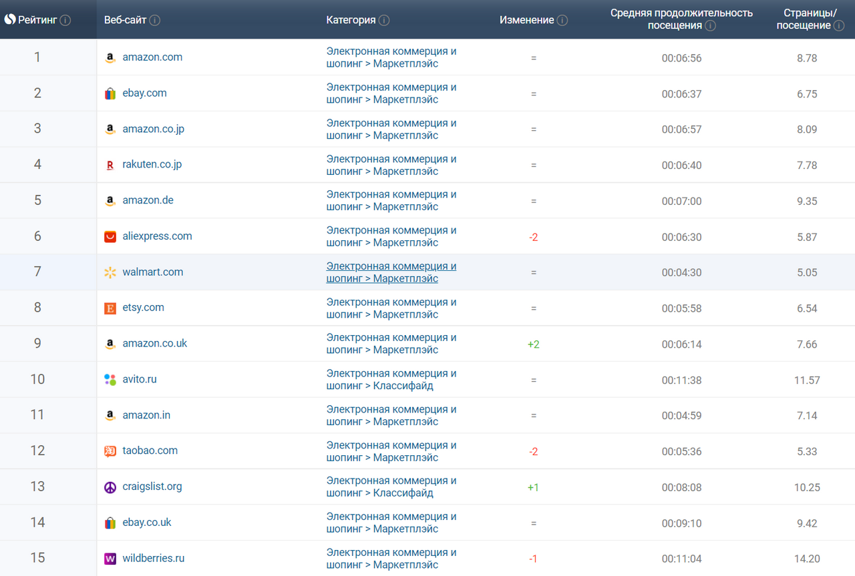
Task: Click the avito.ru colored dots favicon
Action: 110,380
